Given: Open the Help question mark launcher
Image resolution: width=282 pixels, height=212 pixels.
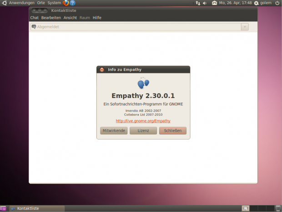Looking at the screenshot, I should pos(72,3).
